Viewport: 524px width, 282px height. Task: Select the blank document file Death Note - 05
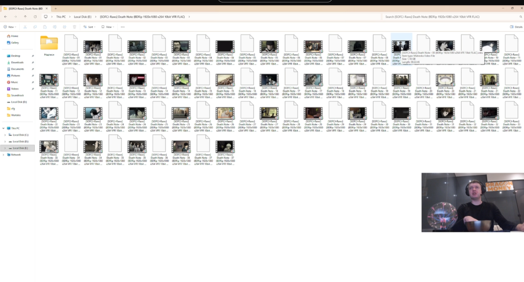tap(247, 49)
